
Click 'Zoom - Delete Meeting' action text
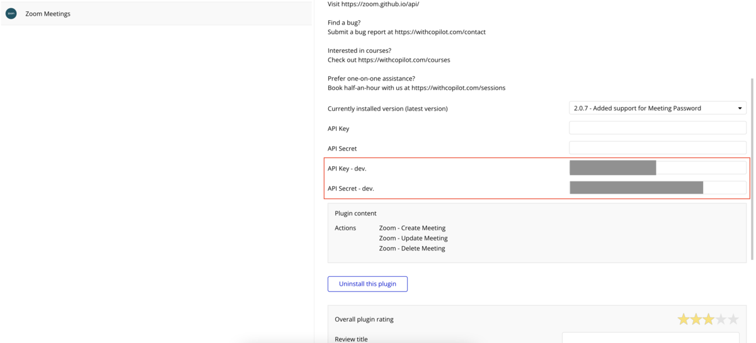click(x=412, y=248)
